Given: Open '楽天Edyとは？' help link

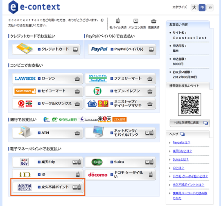Looking at the screenshot, I should click(x=182, y=151).
